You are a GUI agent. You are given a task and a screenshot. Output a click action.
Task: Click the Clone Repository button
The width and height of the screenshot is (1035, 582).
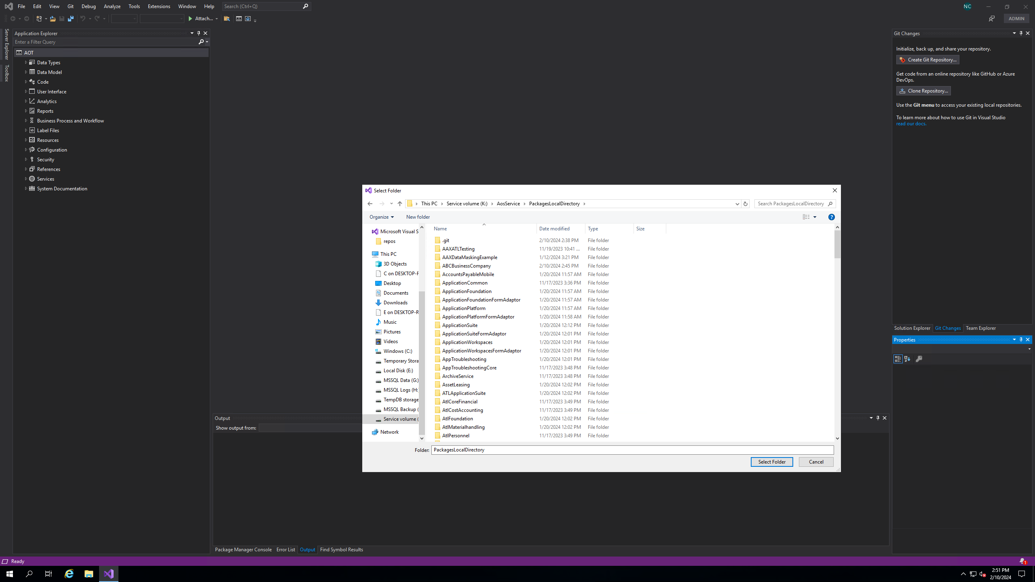[923, 91]
